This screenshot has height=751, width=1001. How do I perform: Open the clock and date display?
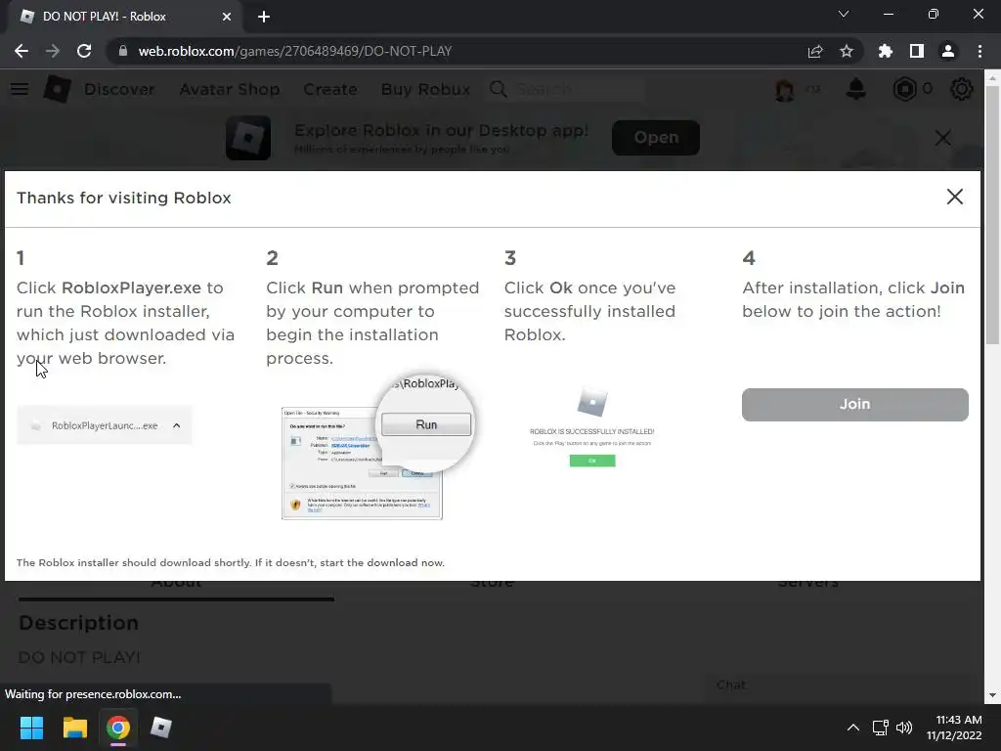[x=954, y=728]
